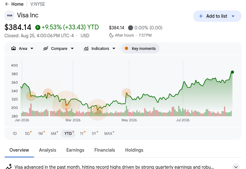The width and height of the screenshot is (246, 169).
Task: Click the key moment marker near May 2026
Action: [126, 93]
